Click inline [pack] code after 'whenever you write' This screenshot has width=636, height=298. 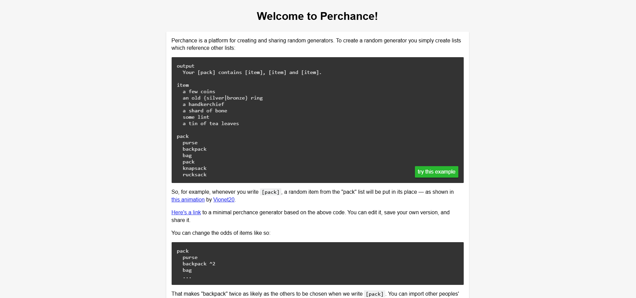(x=271, y=192)
